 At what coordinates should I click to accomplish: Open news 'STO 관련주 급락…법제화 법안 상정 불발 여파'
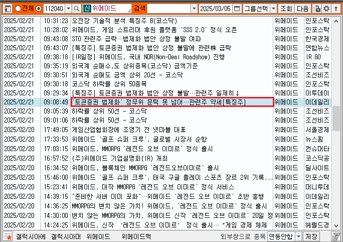[x=136, y=39]
